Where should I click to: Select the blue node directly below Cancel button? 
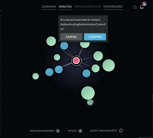coord(64,46)
